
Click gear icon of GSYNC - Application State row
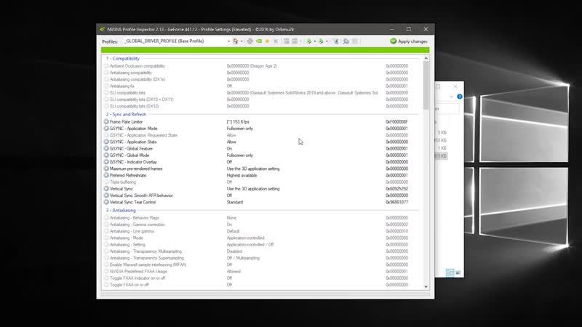(x=106, y=142)
